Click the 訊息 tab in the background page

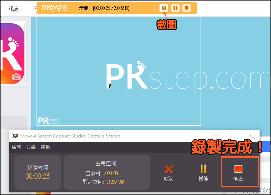(14, 9)
